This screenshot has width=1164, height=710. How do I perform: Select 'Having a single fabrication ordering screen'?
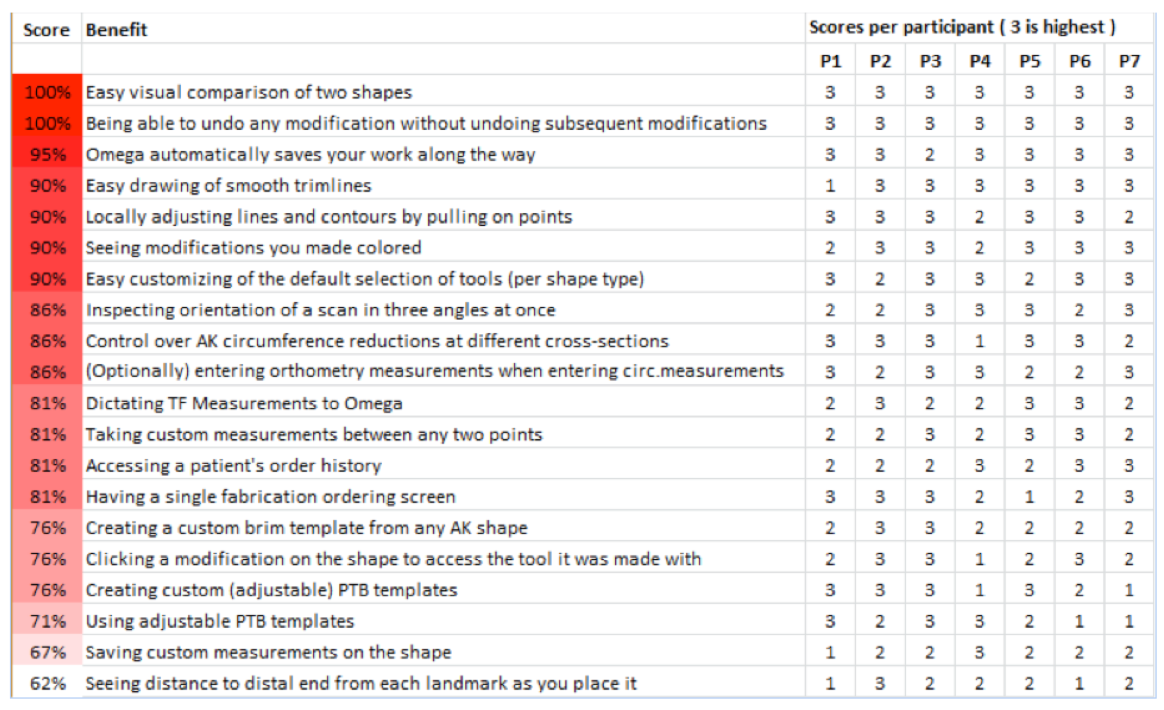(x=271, y=497)
